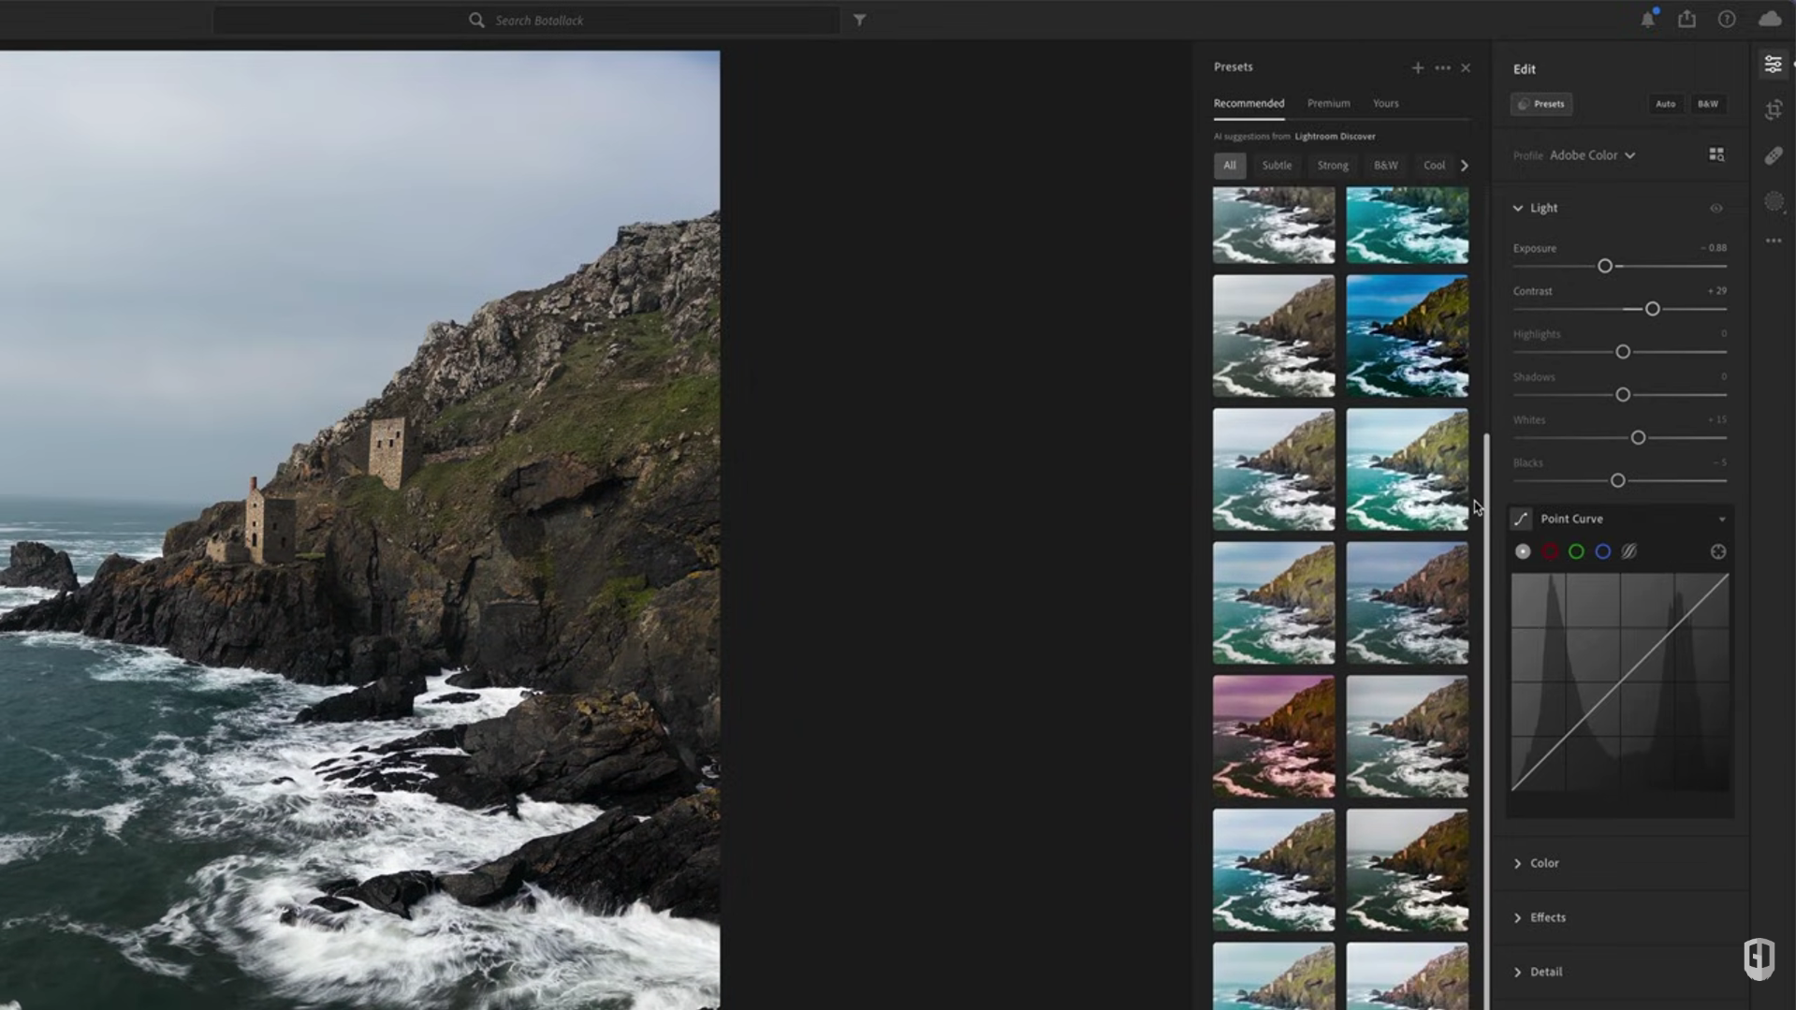The height and width of the screenshot is (1010, 1796).
Task: Select the Healing brush tool
Action: tap(1774, 155)
